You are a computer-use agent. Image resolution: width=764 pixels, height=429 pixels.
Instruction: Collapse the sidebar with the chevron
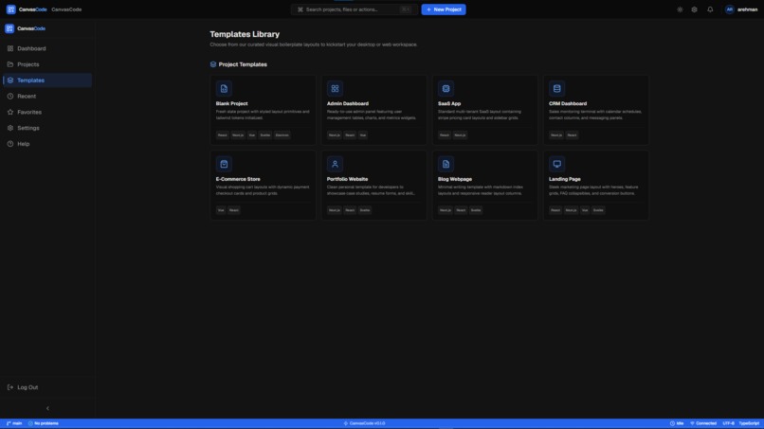coord(47,408)
